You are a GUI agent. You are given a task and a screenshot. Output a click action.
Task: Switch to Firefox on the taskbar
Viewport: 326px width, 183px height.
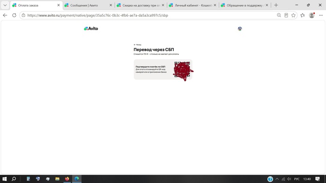[67, 179]
